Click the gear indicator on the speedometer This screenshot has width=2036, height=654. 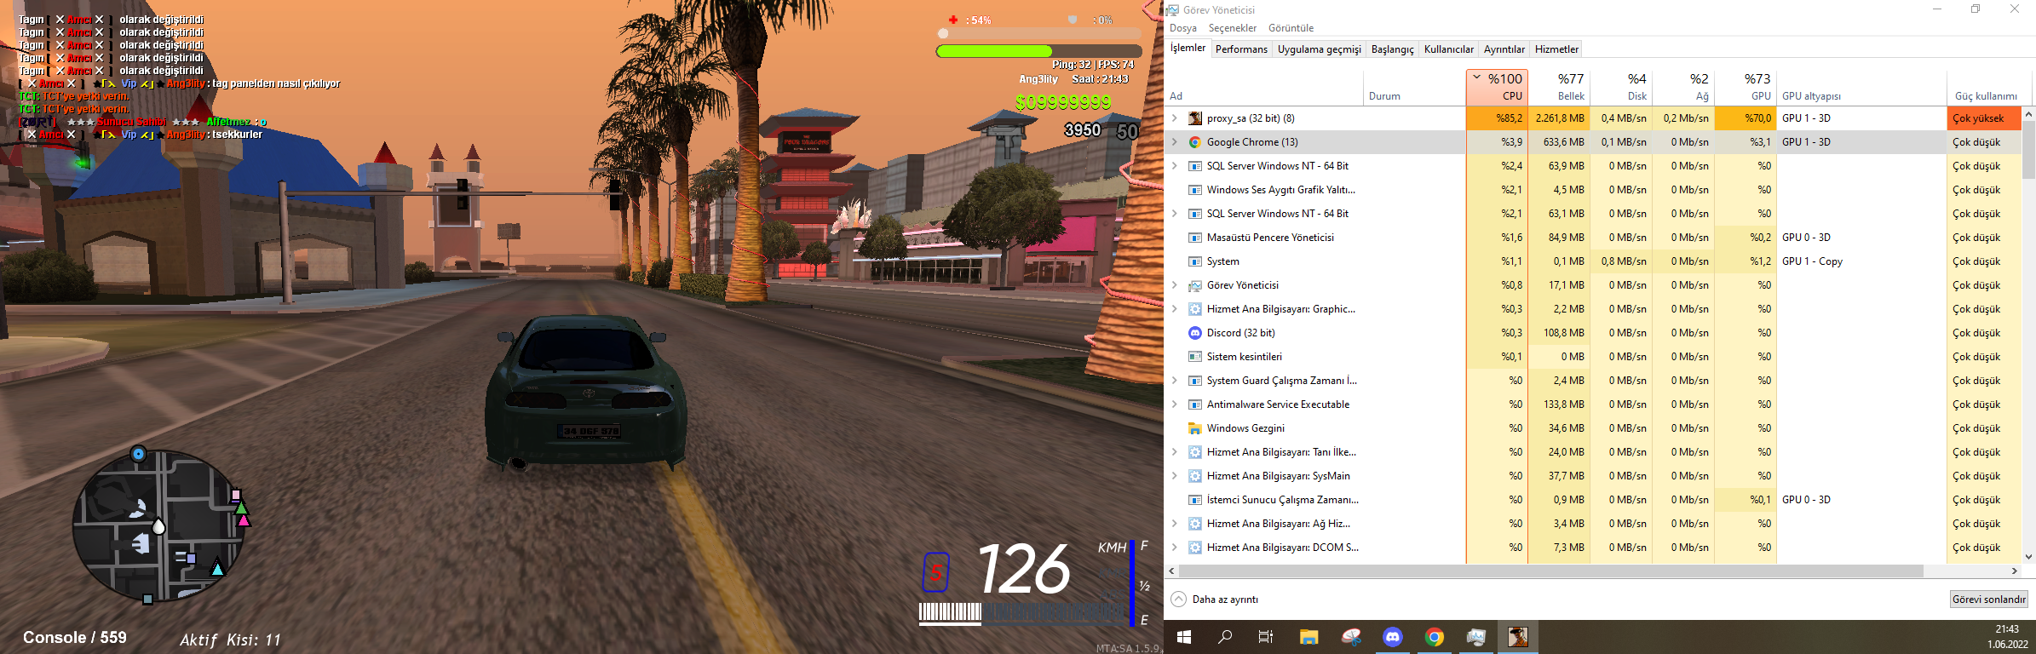[936, 572]
